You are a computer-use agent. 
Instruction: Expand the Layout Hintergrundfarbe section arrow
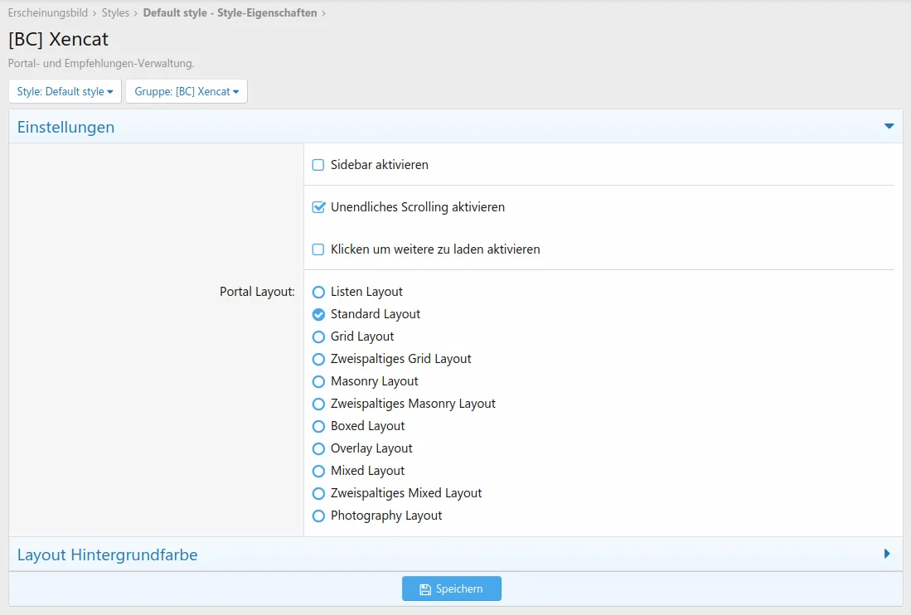(887, 554)
